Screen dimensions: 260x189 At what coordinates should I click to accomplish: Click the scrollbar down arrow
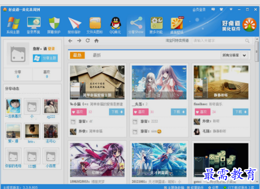[x=257, y=182]
